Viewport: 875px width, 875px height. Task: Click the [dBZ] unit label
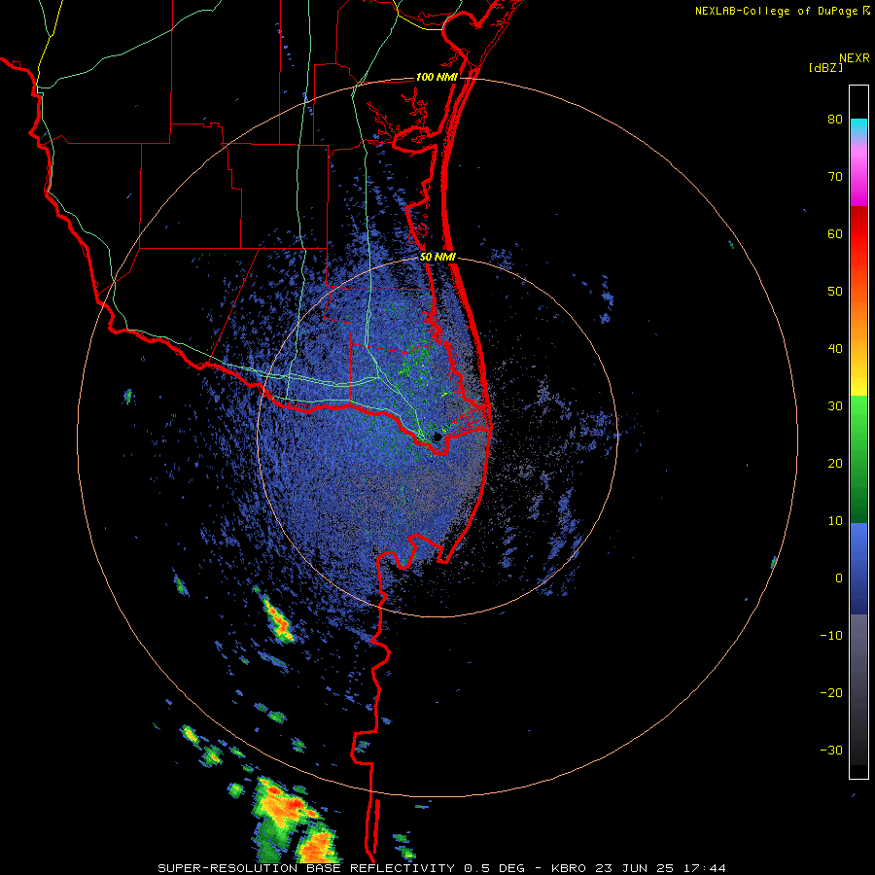click(x=825, y=67)
